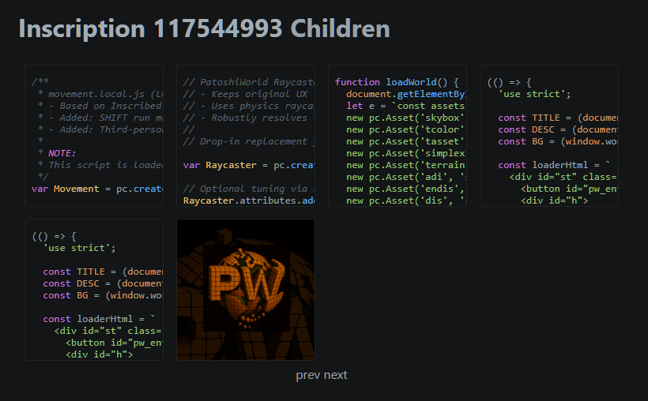Viewport: 648px width, 401px height.
Task: Click the '// Optional tuning via' comment
Action: 249,189
